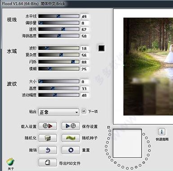
Task: Click the 偏移量 value field showing 0
Action: (84, 23)
